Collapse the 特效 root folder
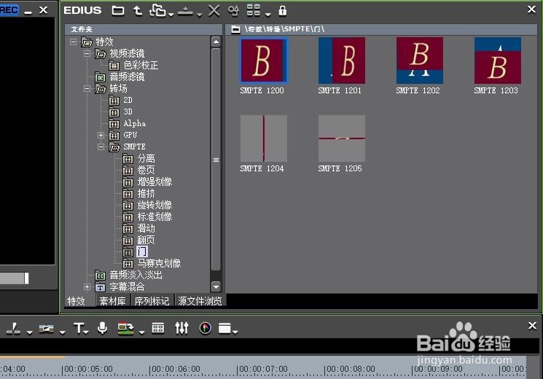Screen dimensions: 543x379 coord(73,42)
